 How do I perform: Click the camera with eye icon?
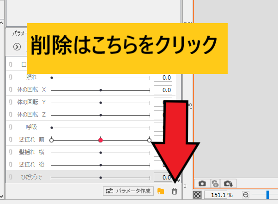coord(215,183)
